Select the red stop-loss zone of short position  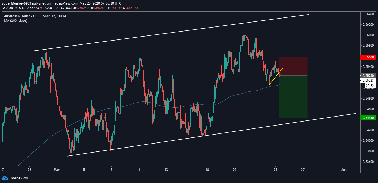click(293, 66)
